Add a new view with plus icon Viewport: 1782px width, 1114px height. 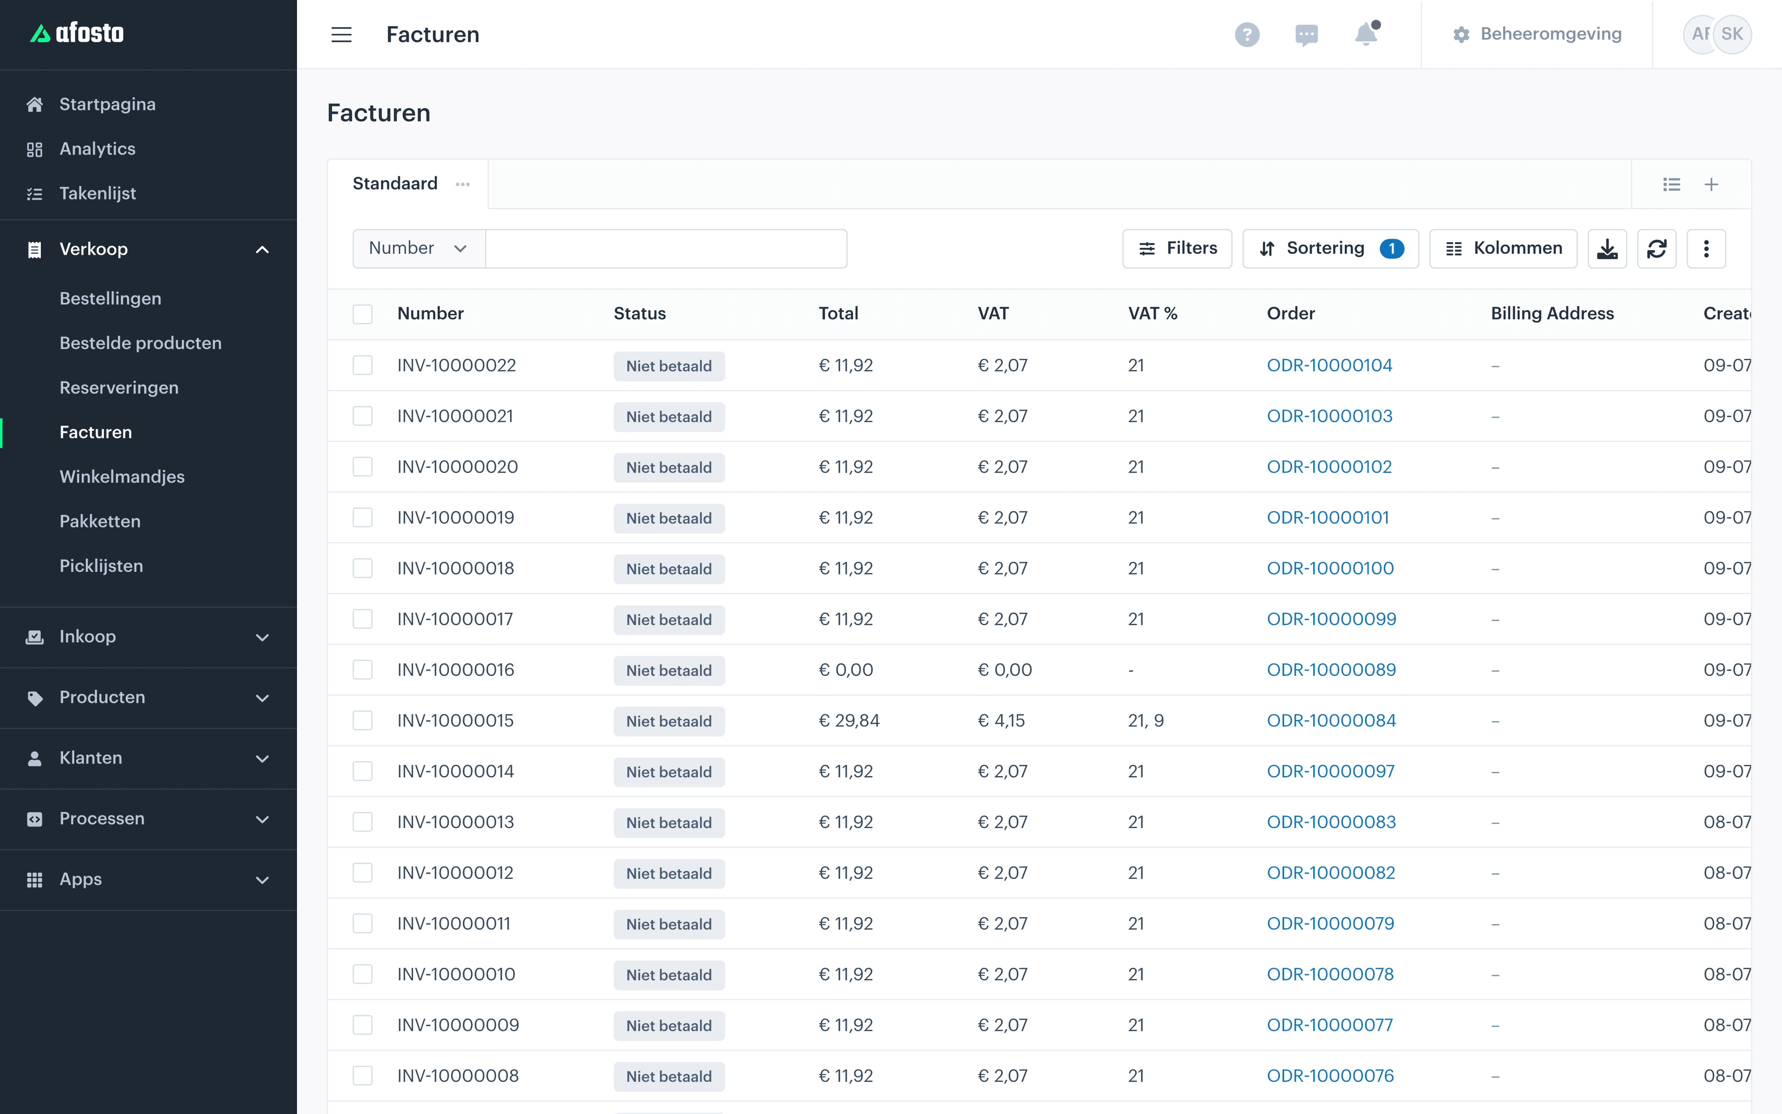pyautogui.click(x=1711, y=184)
